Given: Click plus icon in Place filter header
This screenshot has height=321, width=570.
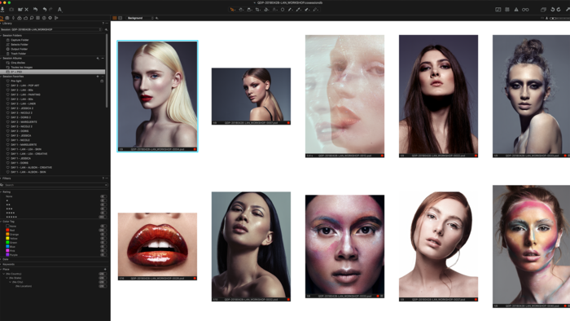Looking at the screenshot, I should [105, 270].
